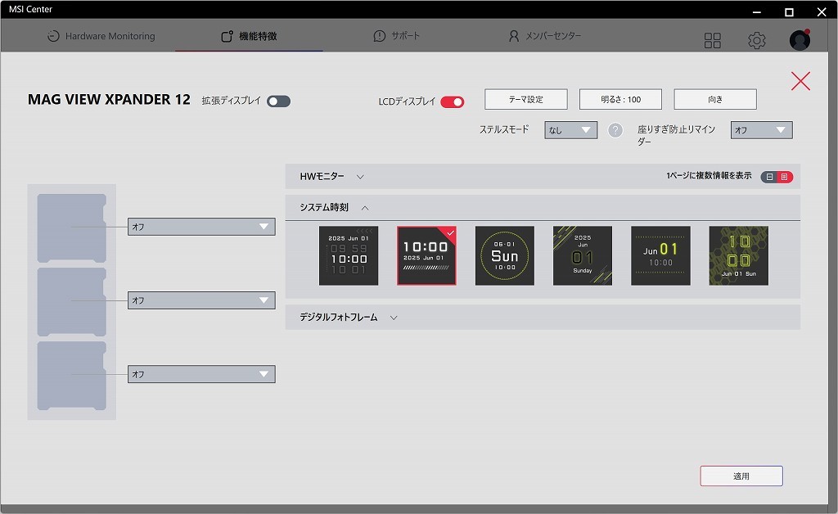Select 2025 Jun 01 Sunday clock style
Image resolution: width=838 pixels, height=514 pixels.
583,255
